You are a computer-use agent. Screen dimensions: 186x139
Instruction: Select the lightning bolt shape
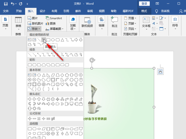(x=67, y=84)
